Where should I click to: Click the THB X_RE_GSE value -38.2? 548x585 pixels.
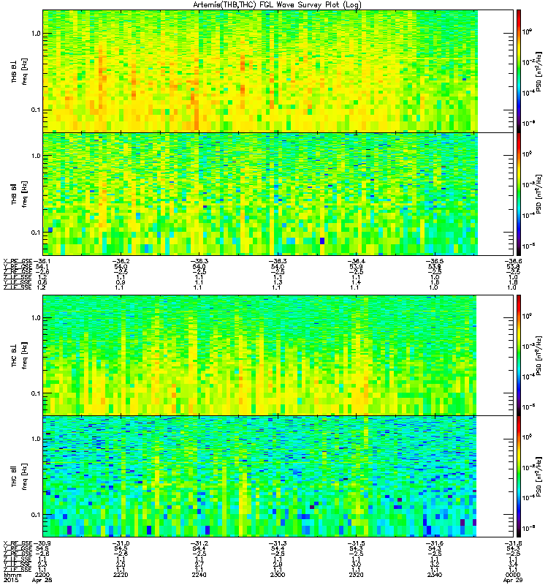121,261
